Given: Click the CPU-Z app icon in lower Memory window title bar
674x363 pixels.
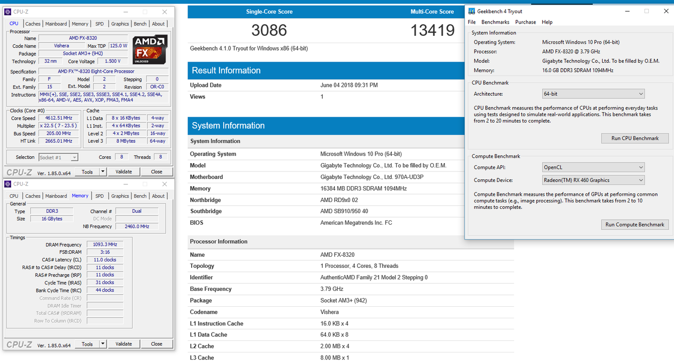Looking at the screenshot, I should (x=7, y=184).
